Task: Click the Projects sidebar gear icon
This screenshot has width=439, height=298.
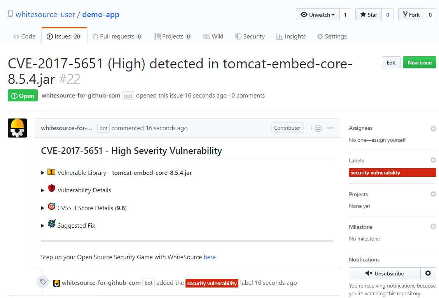Action: (433, 194)
